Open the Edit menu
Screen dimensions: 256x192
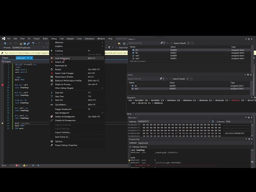pyautogui.click(x=15, y=39)
